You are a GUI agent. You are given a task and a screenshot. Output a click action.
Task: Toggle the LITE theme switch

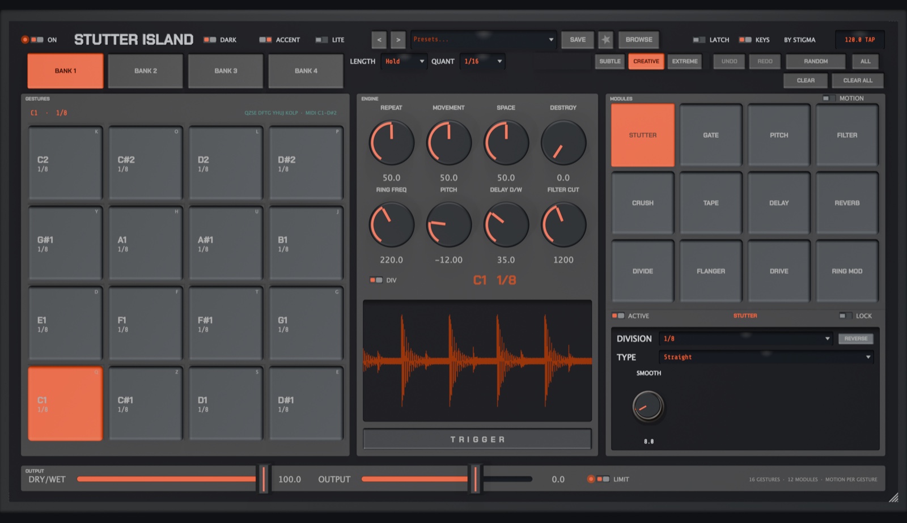tap(321, 40)
